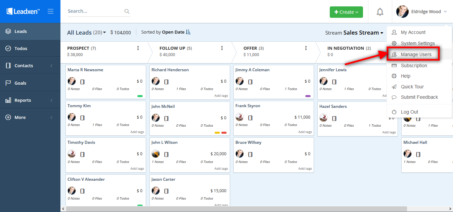Click the More plus-circle icon
The height and width of the screenshot is (212, 453).
point(8,117)
